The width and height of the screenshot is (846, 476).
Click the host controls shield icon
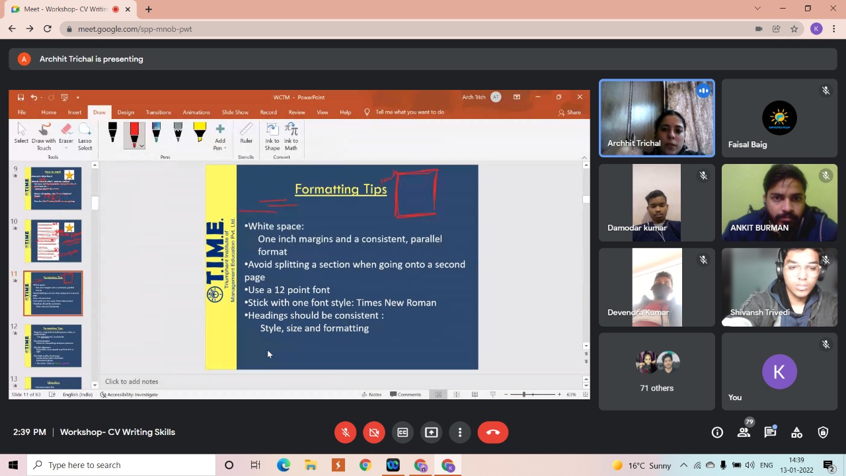coord(823,432)
